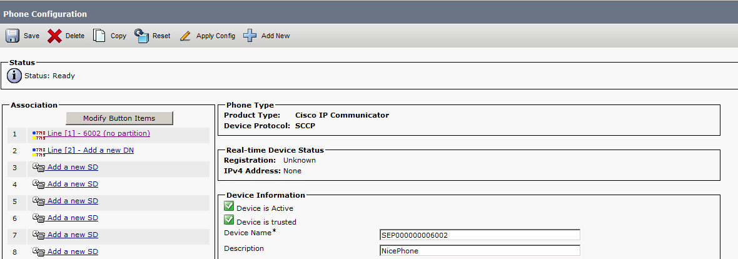Click the speed dial icon in row 3
This screenshot has width=738, height=259.
[39, 167]
